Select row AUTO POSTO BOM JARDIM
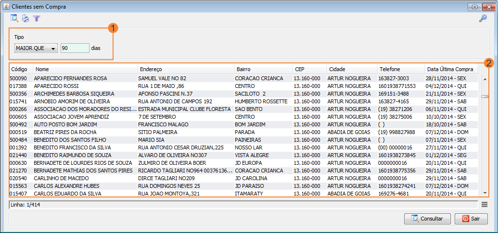498x233 pixels. (x=243, y=124)
